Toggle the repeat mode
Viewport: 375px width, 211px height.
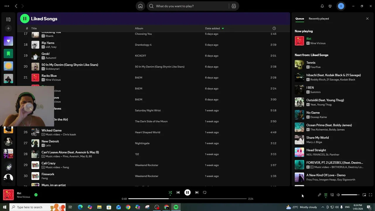(x=205, y=193)
